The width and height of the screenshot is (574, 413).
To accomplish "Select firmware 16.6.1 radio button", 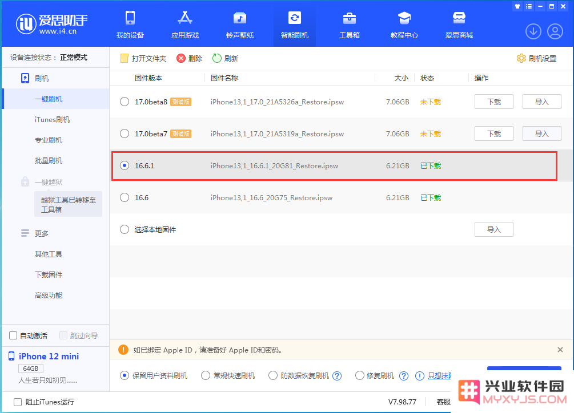I will (125, 165).
